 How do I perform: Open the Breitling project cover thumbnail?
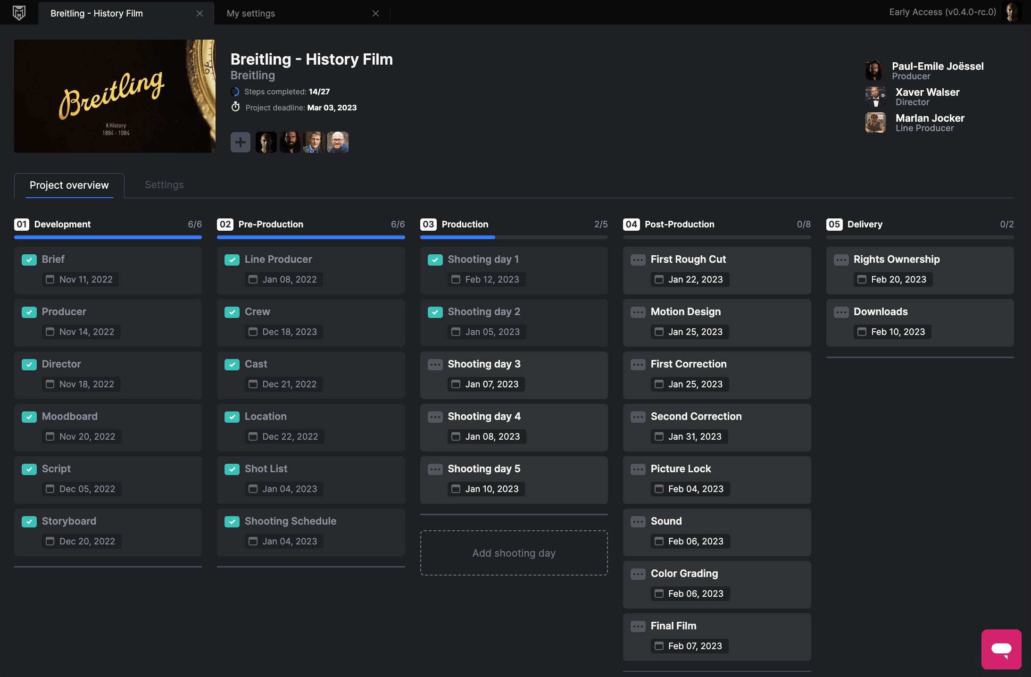tap(115, 96)
